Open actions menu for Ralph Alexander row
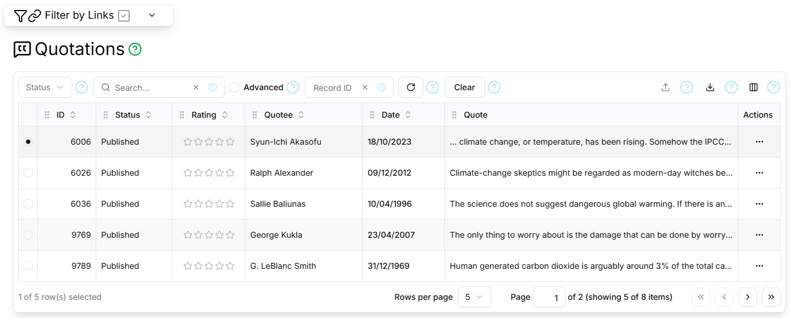Viewport: 790px width, 318px height. tap(759, 173)
